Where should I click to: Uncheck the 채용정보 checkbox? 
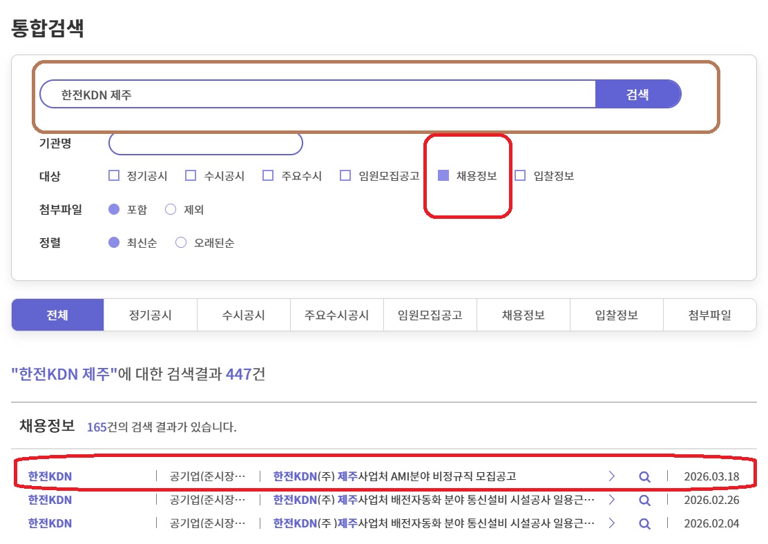(x=444, y=176)
